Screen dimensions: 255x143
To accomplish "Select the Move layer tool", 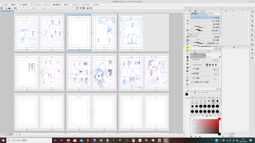I will point(187,24).
